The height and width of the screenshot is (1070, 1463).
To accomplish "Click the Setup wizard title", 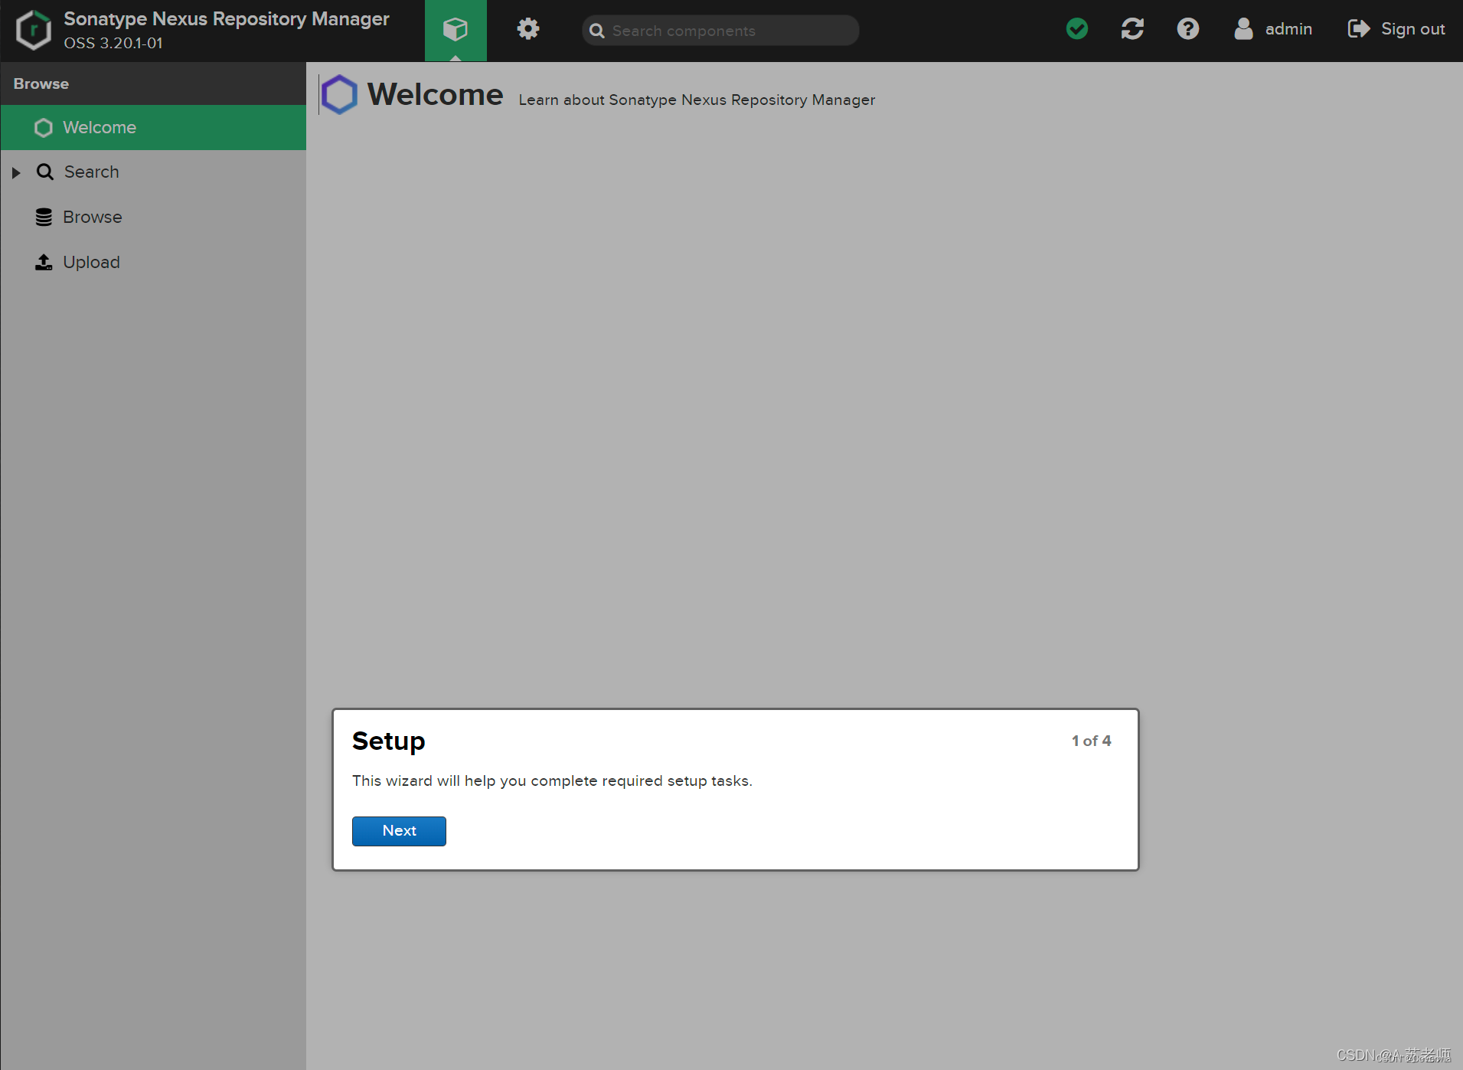I will (388, 741).
